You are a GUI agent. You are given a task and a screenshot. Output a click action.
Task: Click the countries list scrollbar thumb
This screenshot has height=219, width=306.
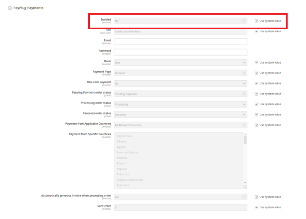[x=245, y=140]
